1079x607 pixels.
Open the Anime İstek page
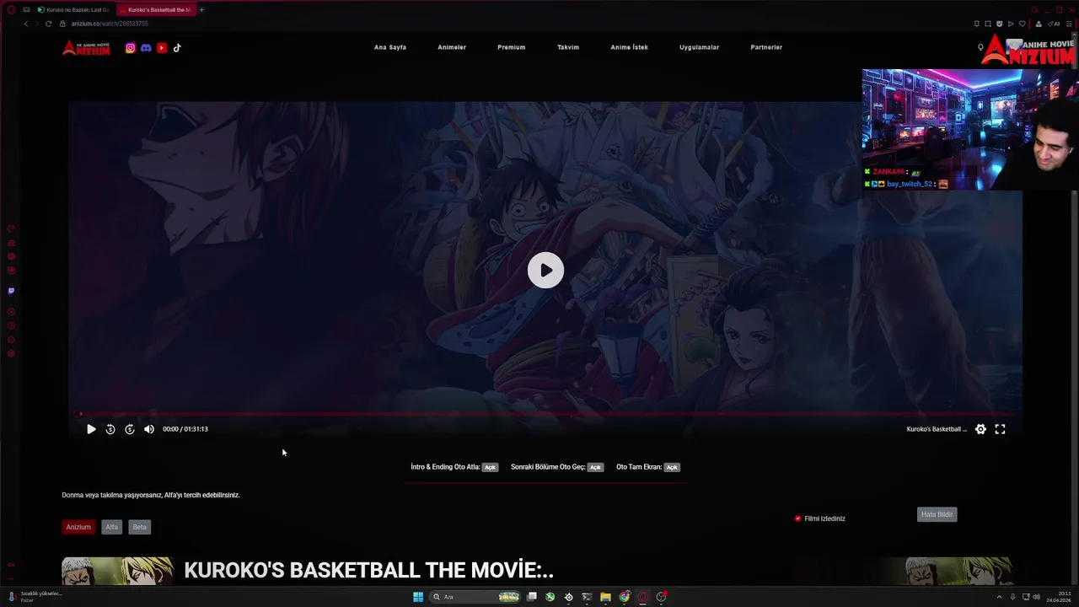629,47
